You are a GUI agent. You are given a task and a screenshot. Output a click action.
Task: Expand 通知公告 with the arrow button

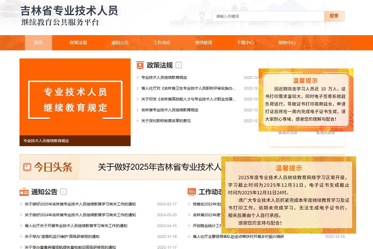tap(63, 192)
